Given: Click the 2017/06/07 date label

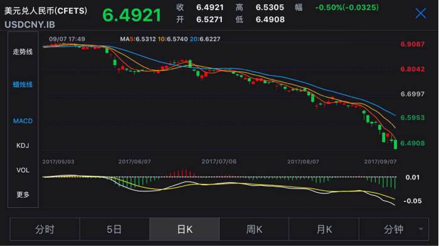Looking at the screenshot, I should click(134, 161).
